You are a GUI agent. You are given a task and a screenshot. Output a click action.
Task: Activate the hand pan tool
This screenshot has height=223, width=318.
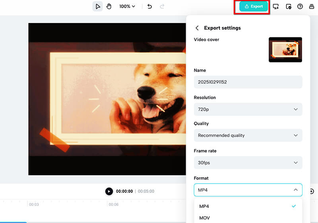[x=109, y=6]
